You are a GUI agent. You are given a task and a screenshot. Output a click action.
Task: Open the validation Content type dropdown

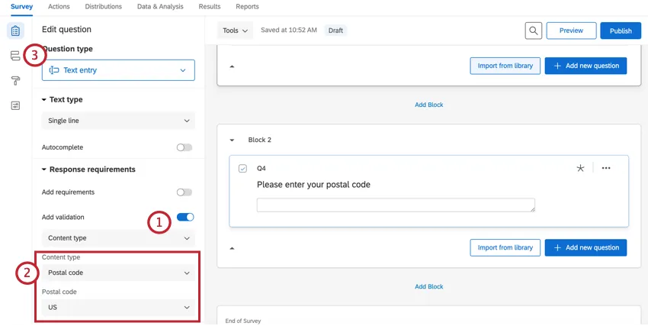pyautogui.click(x=118, y=238)
